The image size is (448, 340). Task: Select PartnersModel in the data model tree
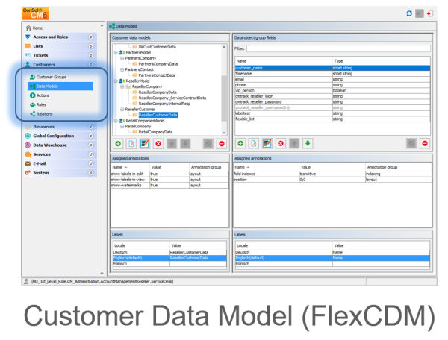(x=138, y=52)
